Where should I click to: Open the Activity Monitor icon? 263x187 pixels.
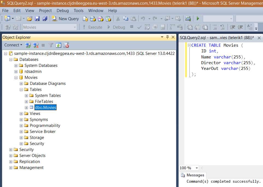click(x=188, y=19)
